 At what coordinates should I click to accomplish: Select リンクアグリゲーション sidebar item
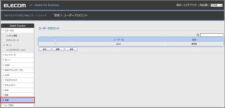pyautogui.click(x=16, y=50)
